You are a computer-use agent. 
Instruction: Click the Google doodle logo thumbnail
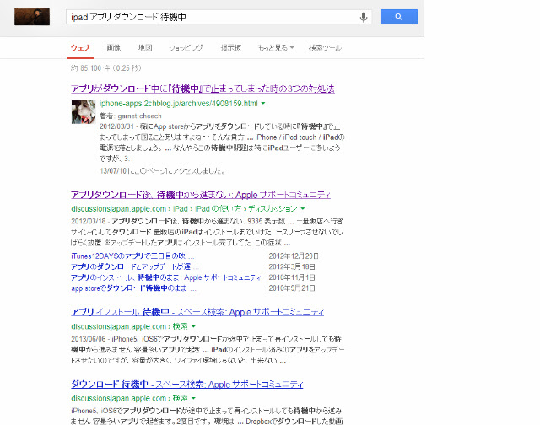(x=32, y=17)
